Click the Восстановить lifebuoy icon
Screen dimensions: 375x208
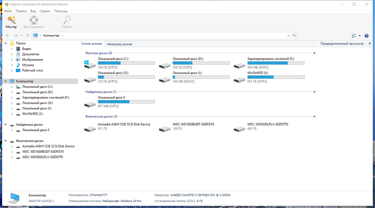click(34, 20)
